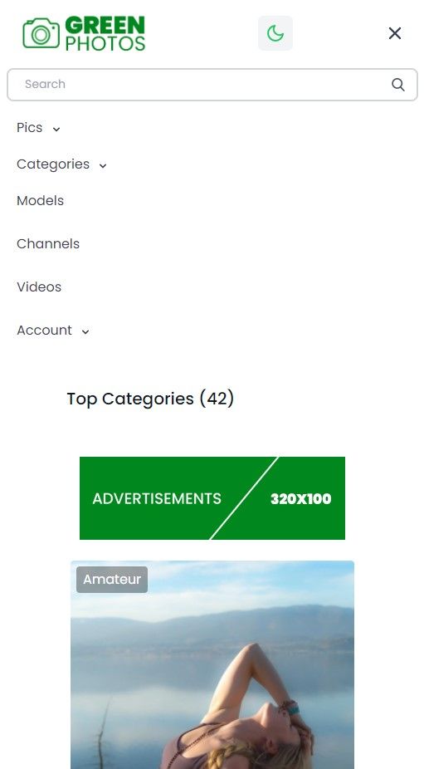
Task: Open the Amateur category thumbnail image
Action: pyautogui.click(x=212, y=665)
